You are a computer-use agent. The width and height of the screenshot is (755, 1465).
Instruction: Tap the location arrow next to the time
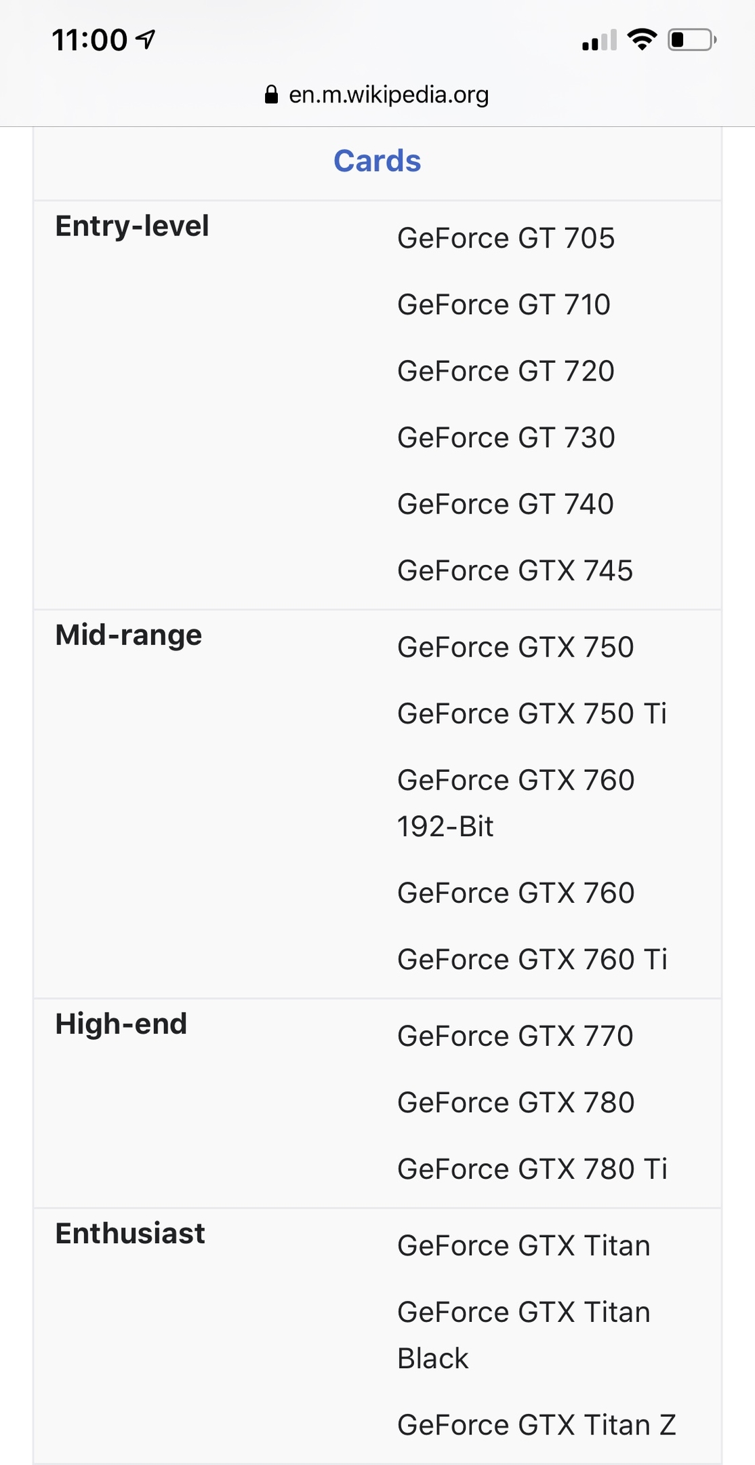tap(145, 39)
